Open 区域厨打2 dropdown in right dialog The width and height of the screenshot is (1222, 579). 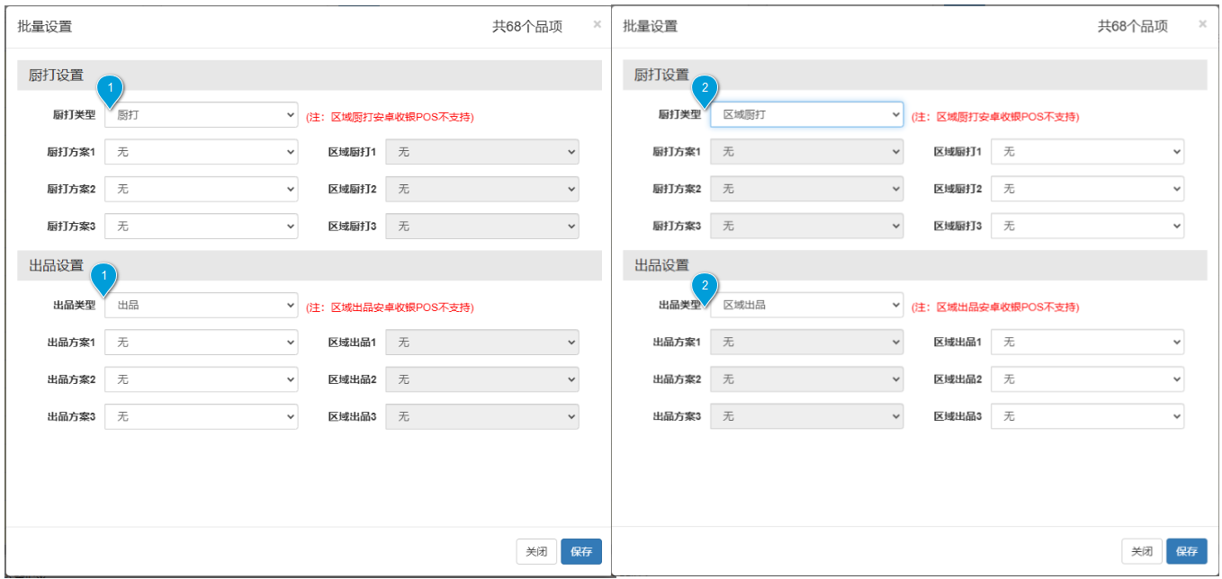[1088, 189]
